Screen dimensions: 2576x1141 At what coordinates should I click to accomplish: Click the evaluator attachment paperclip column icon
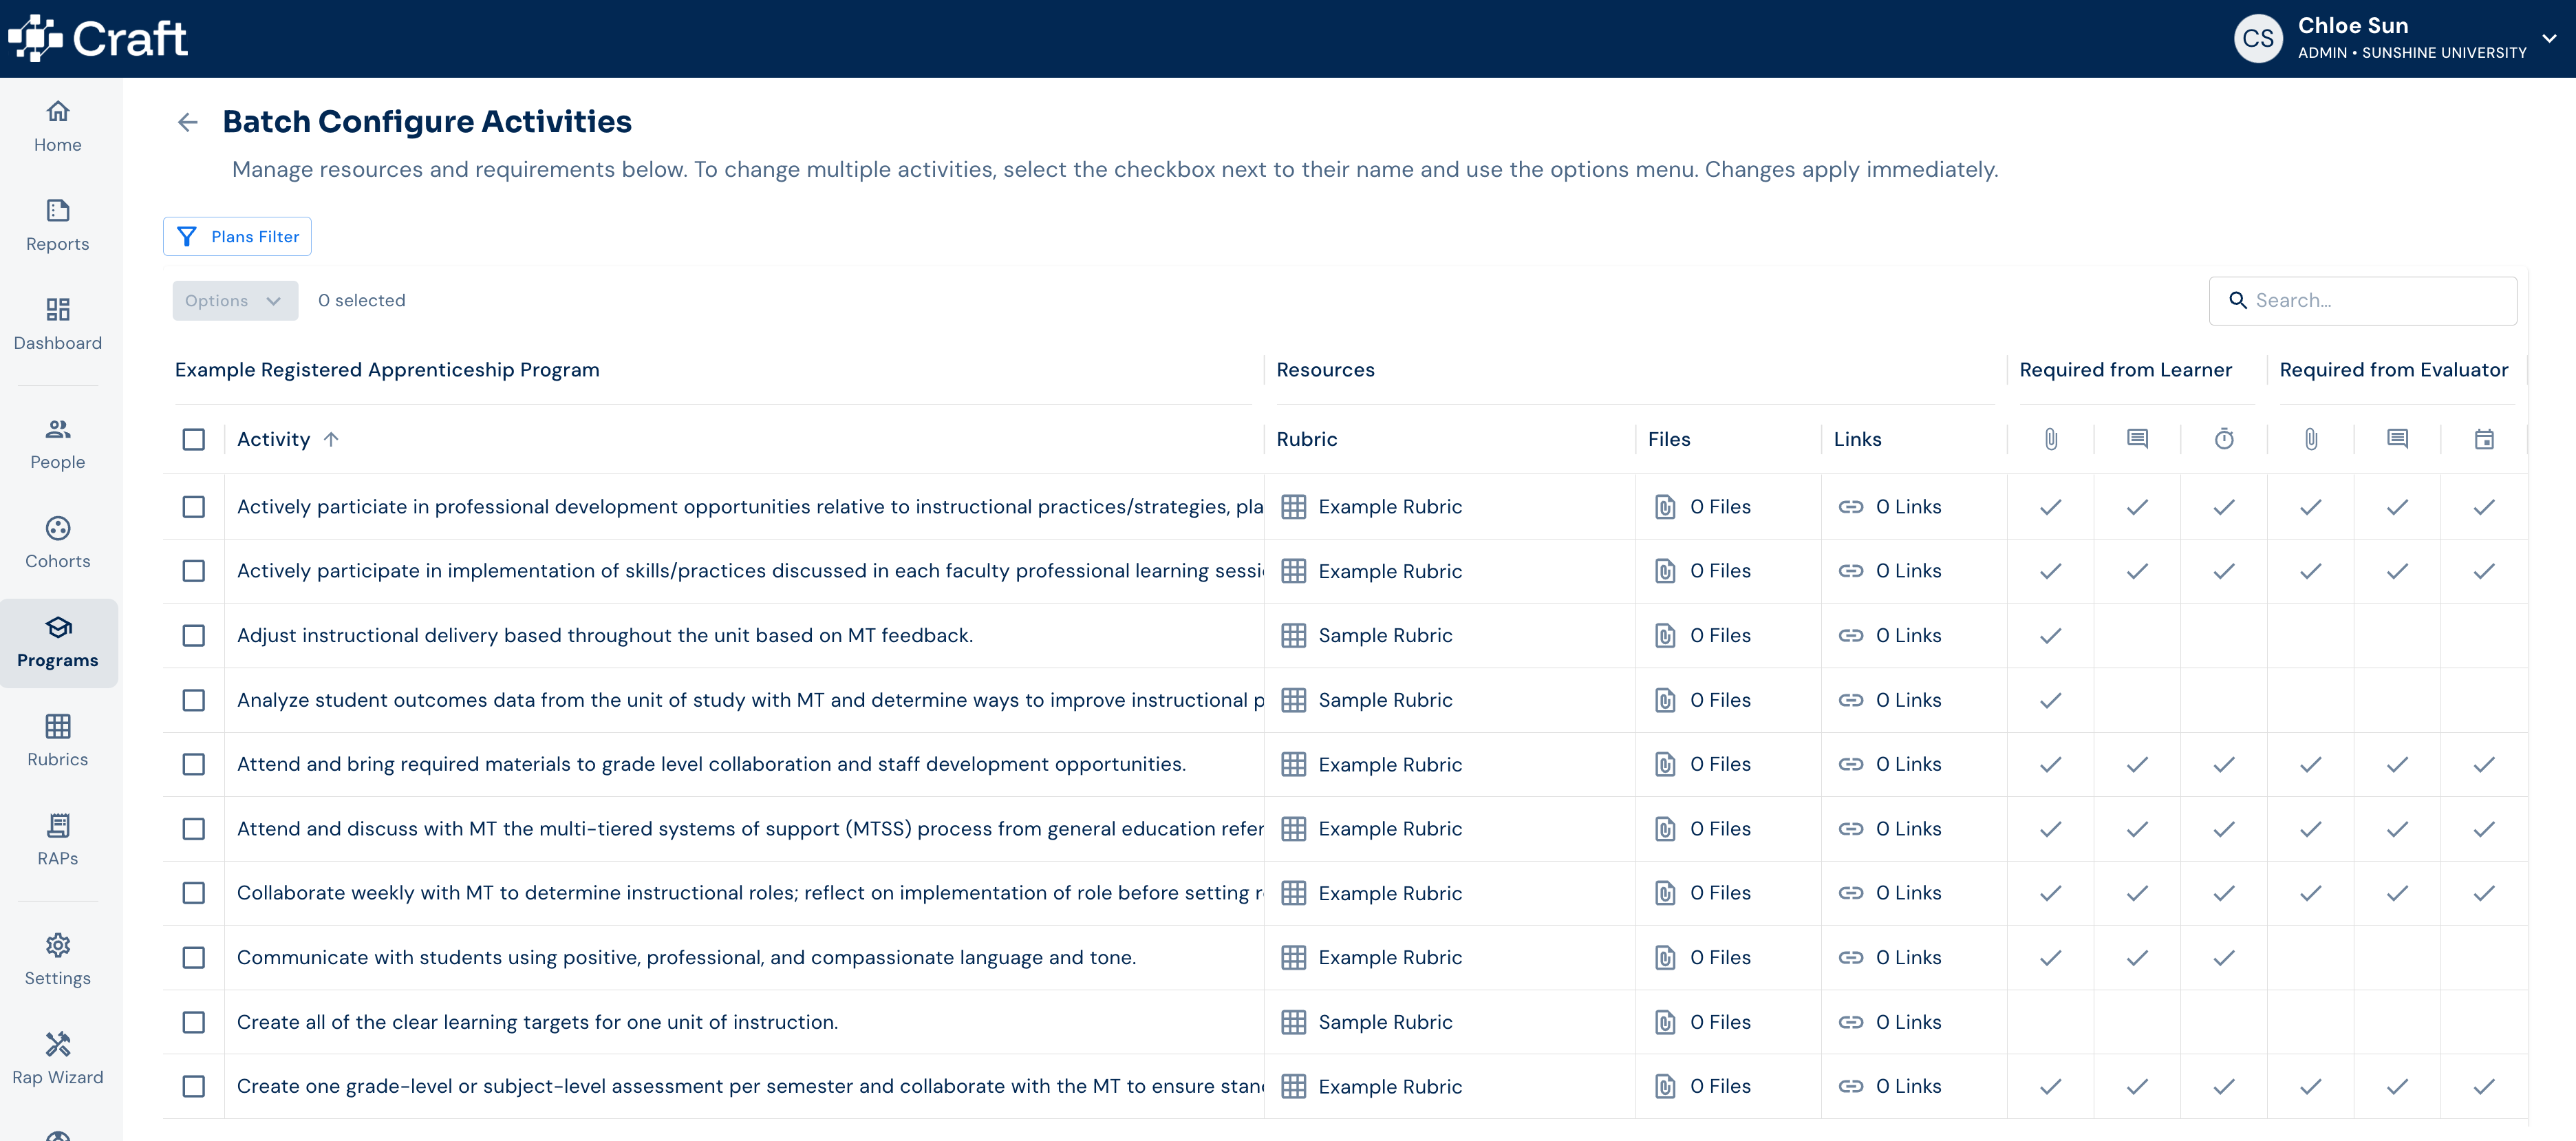(2311, 439)
